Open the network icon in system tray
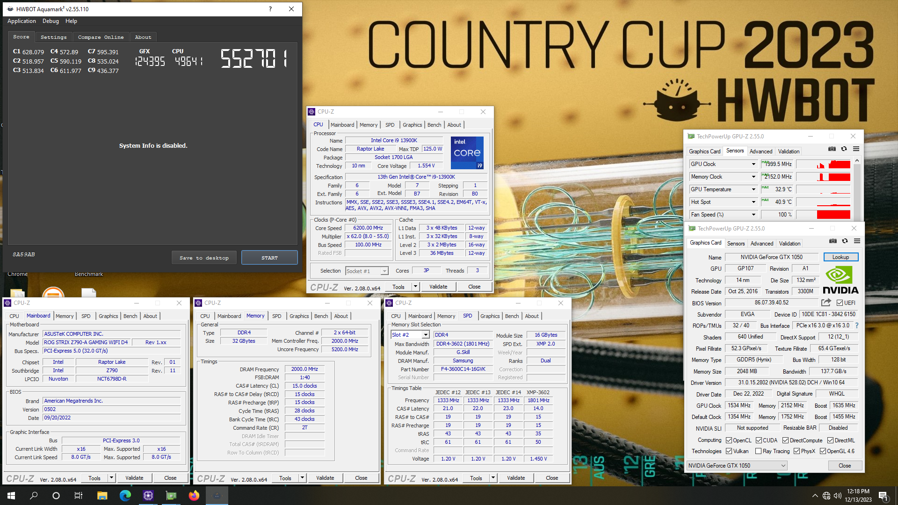This screenshot has height=505, width=898. click(826, 496)
